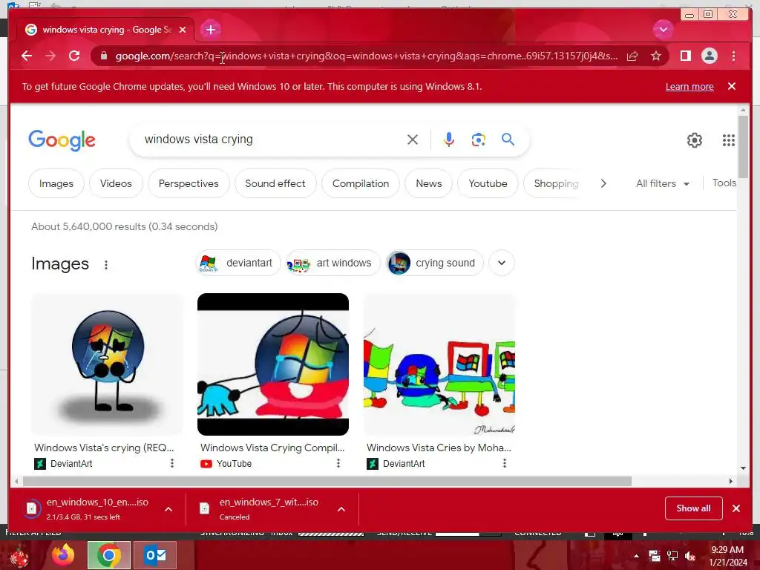Screen dimensions: 760x570
Task: Open options for 'Windows Vista Cries' result
Action: point(505,463)
